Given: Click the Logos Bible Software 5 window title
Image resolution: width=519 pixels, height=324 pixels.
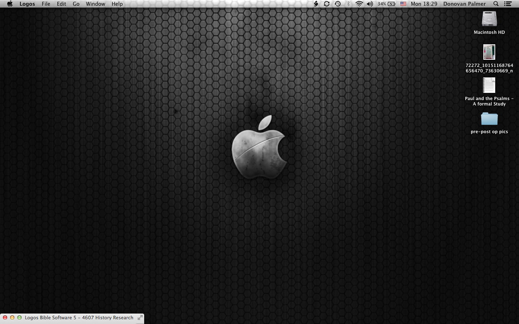Looking at the screenshot, I should coord(79,318).
